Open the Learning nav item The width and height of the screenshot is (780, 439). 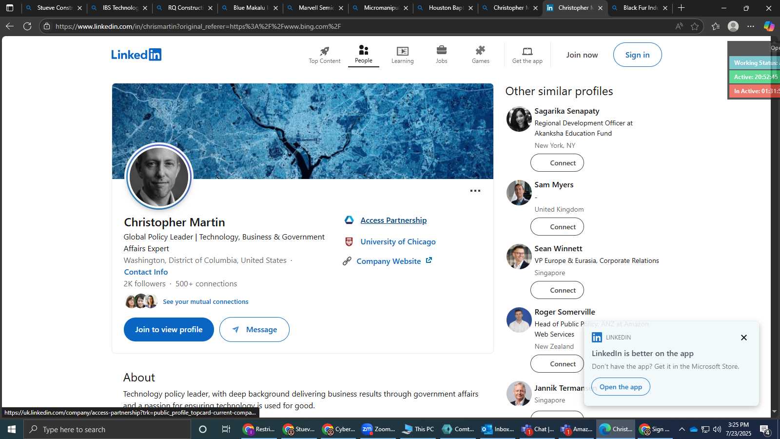403,55
